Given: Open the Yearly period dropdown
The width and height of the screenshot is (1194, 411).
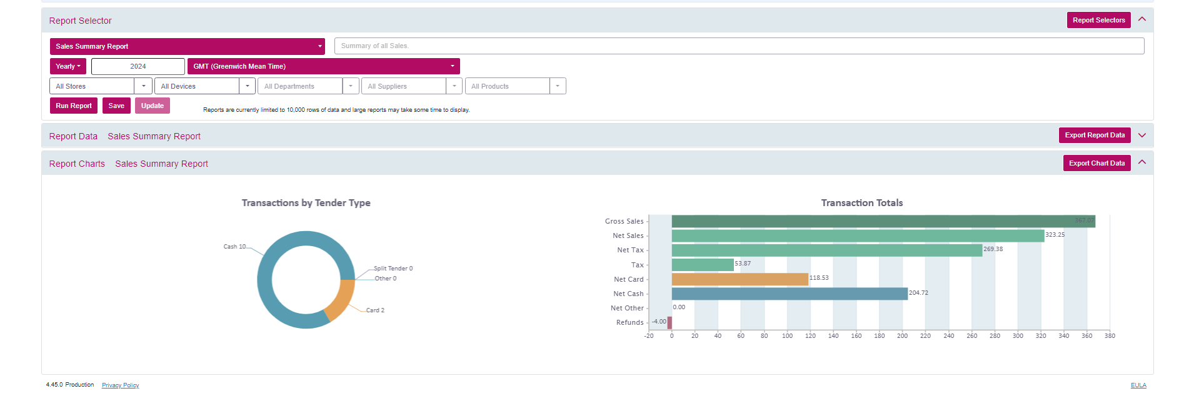Looking at the screenshot, I should pos(68,66).
